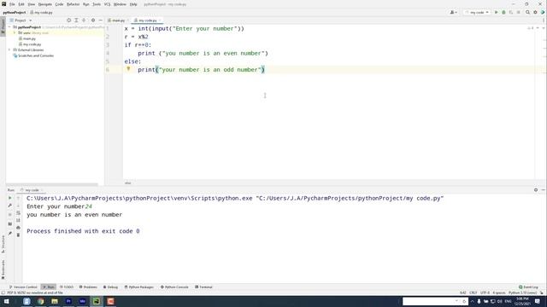Open Media Encoder from the taskbar
Image resolution: width=547 pixels, height=307 pixels.
[x=83, y=301]
